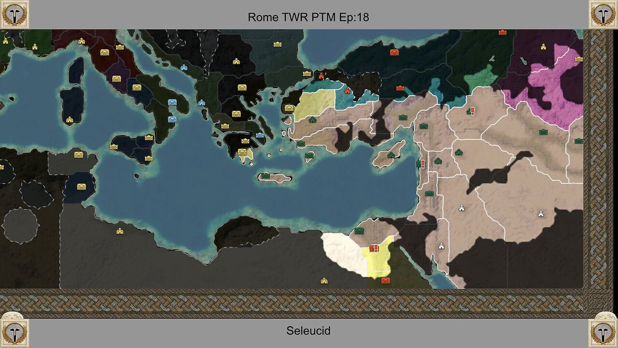Click green coastal city with red exclamation alert
Image resolution: width=618 pixels, height=348 pixels.
(420, 164)
